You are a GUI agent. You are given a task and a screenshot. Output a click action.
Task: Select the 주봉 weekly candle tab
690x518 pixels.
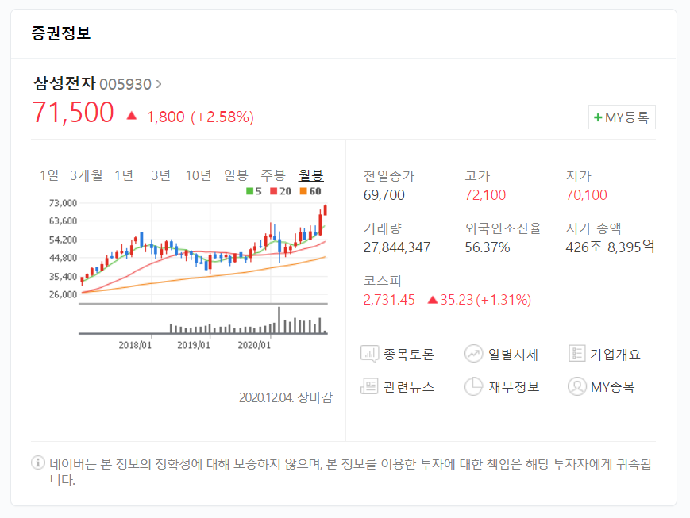tap(273, 175)
